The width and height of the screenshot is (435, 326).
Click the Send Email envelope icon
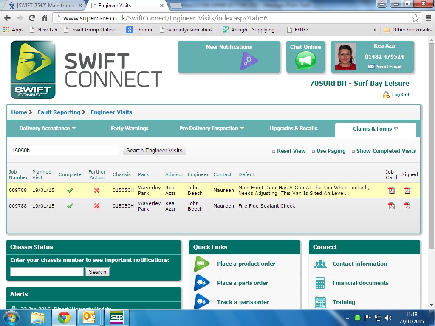coord(371,67)
